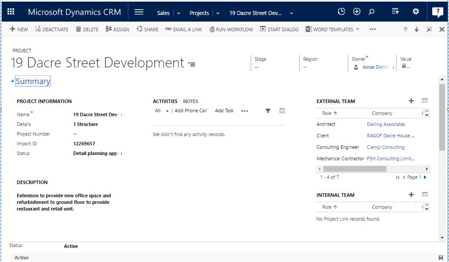449x262 pixels.
Task: Click Add Phone Call
Action: click(x=191, y=111)
